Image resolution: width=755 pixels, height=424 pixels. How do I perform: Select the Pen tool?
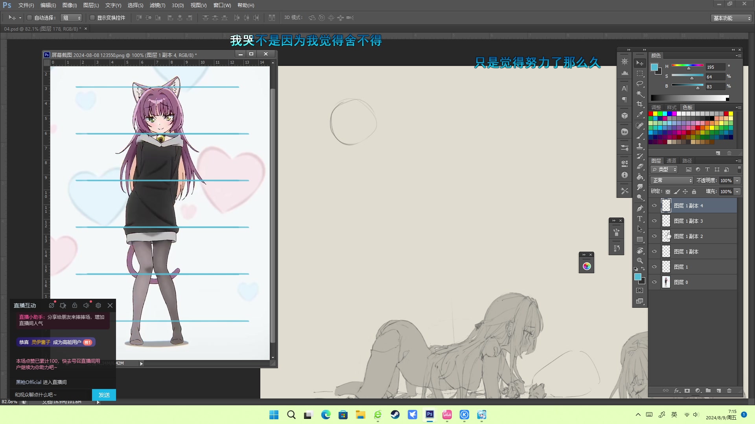tap(640, 208)
